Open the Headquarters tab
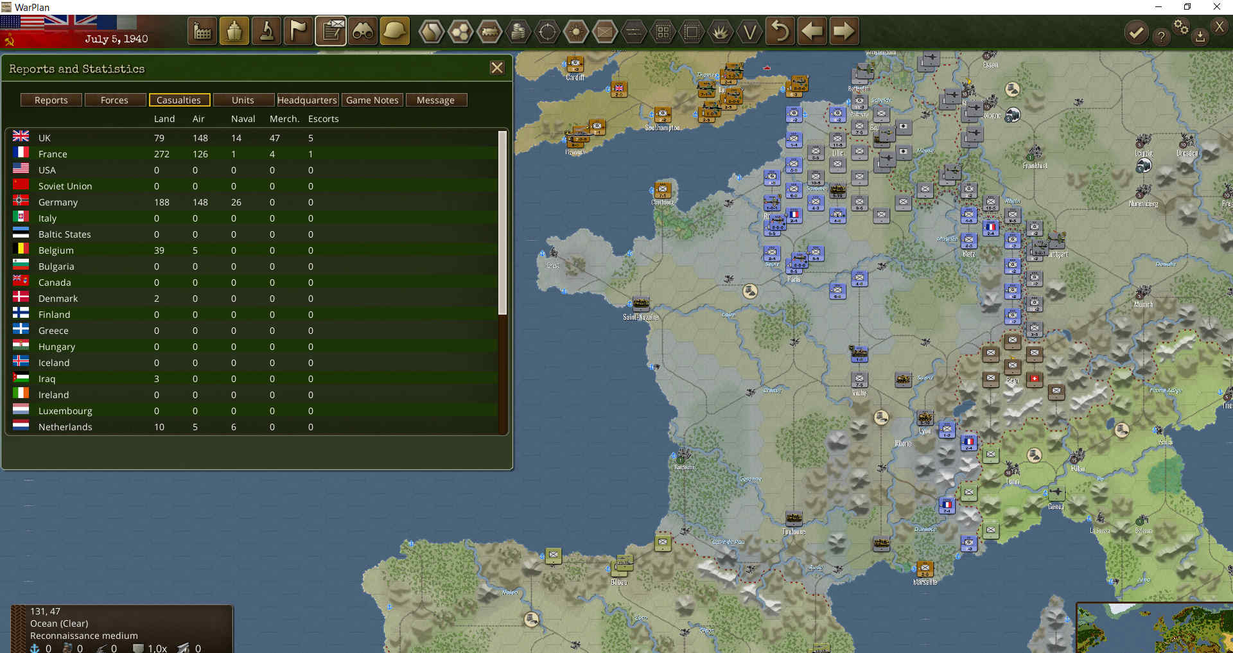The width and height of the screenshot is (1233, 653). pyautogui.click(x=307, y=100)
